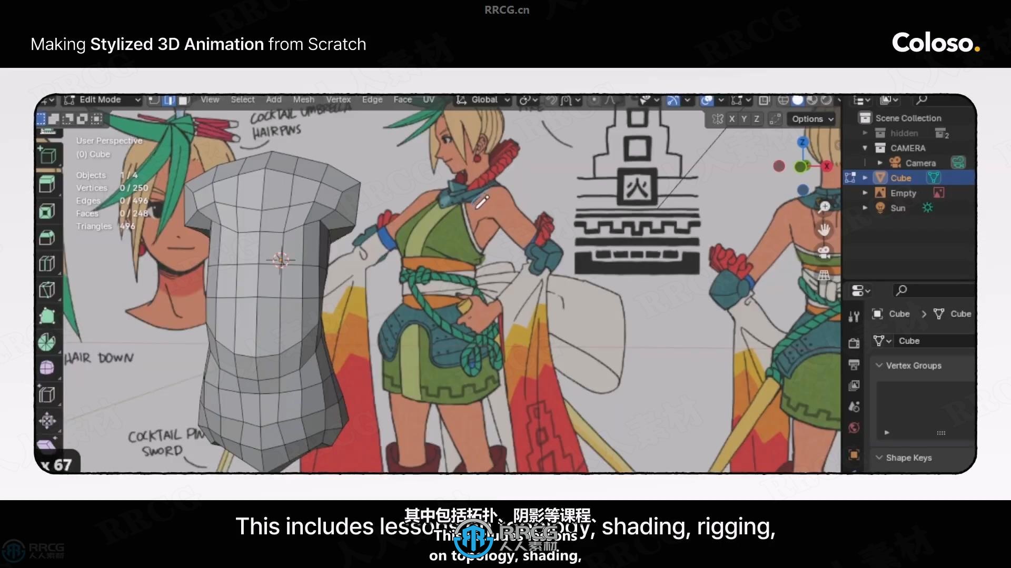This screenshot has height=568, width=1011.
Task: Expand the Camera object row
Action: click(x=880, y=163)
